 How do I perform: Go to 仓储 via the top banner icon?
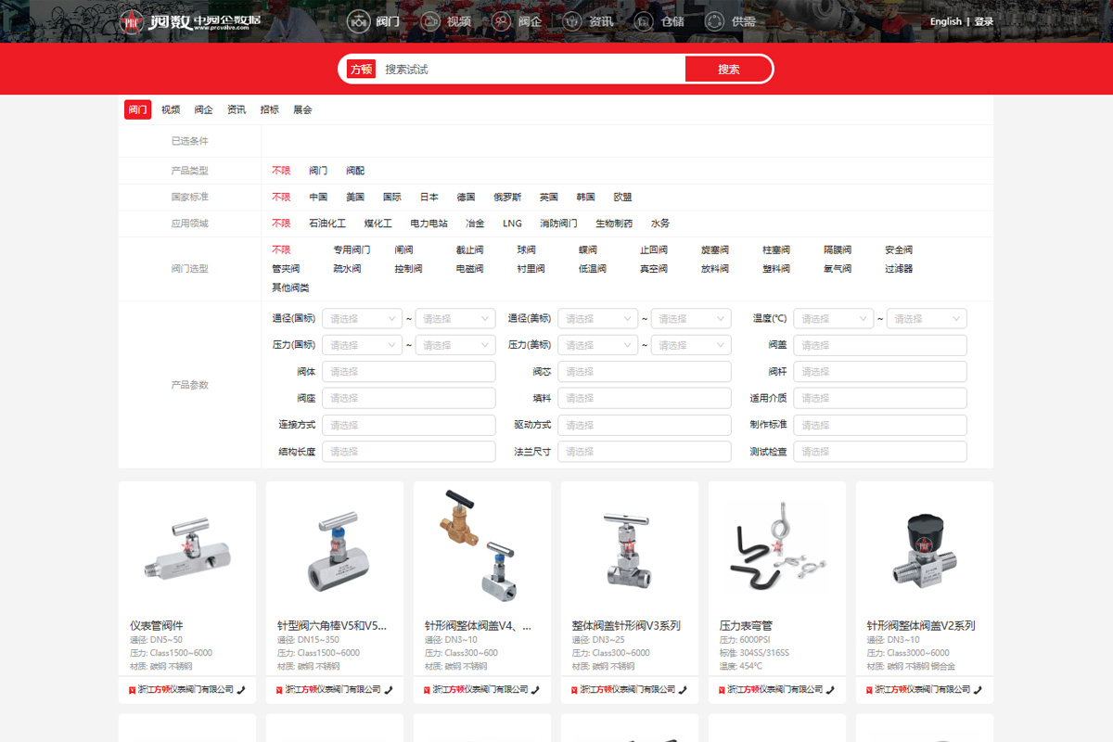pos(644,21)
